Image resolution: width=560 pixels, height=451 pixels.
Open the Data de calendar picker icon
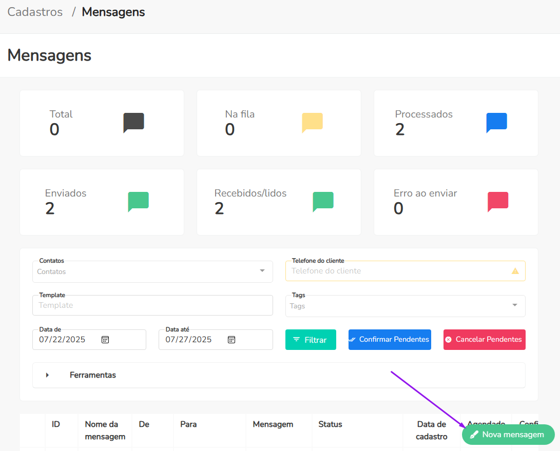click(105, 340)
